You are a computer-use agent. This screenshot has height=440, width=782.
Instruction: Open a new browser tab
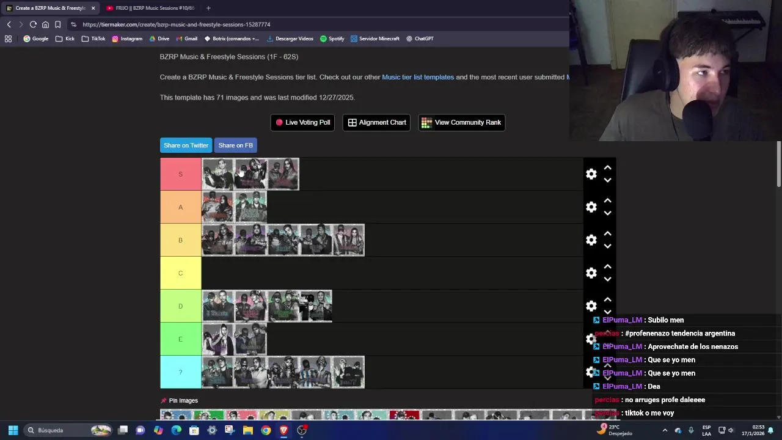pyautogui.click(x=208, y=8)
